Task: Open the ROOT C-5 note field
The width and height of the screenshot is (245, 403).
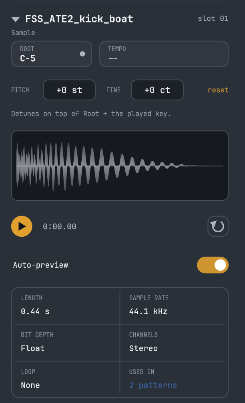Action: (52, 54)
